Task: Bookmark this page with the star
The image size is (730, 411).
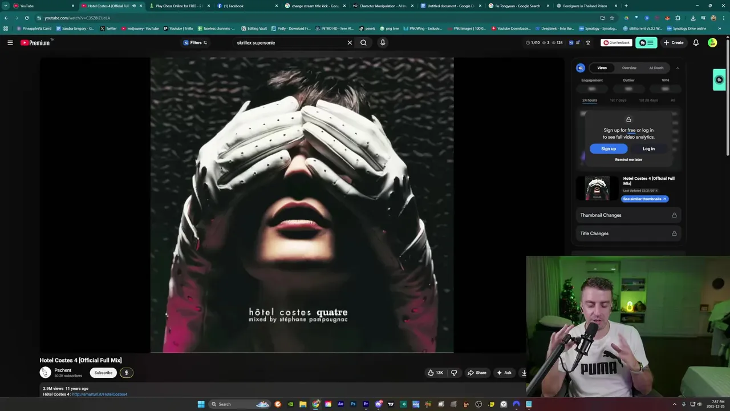Action: click(612, 18)
